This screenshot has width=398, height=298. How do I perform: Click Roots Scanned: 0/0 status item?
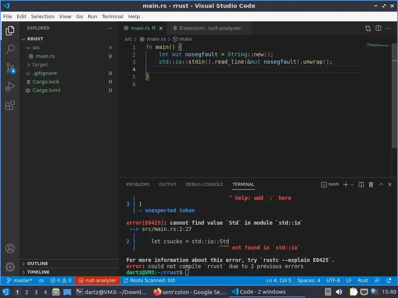(149, 280)
